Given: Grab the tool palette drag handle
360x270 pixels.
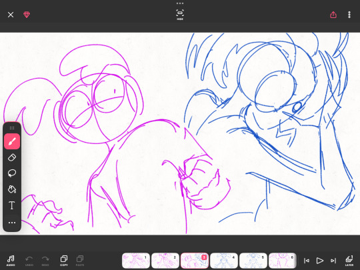Looking at the screenshot, I should 12,128.
